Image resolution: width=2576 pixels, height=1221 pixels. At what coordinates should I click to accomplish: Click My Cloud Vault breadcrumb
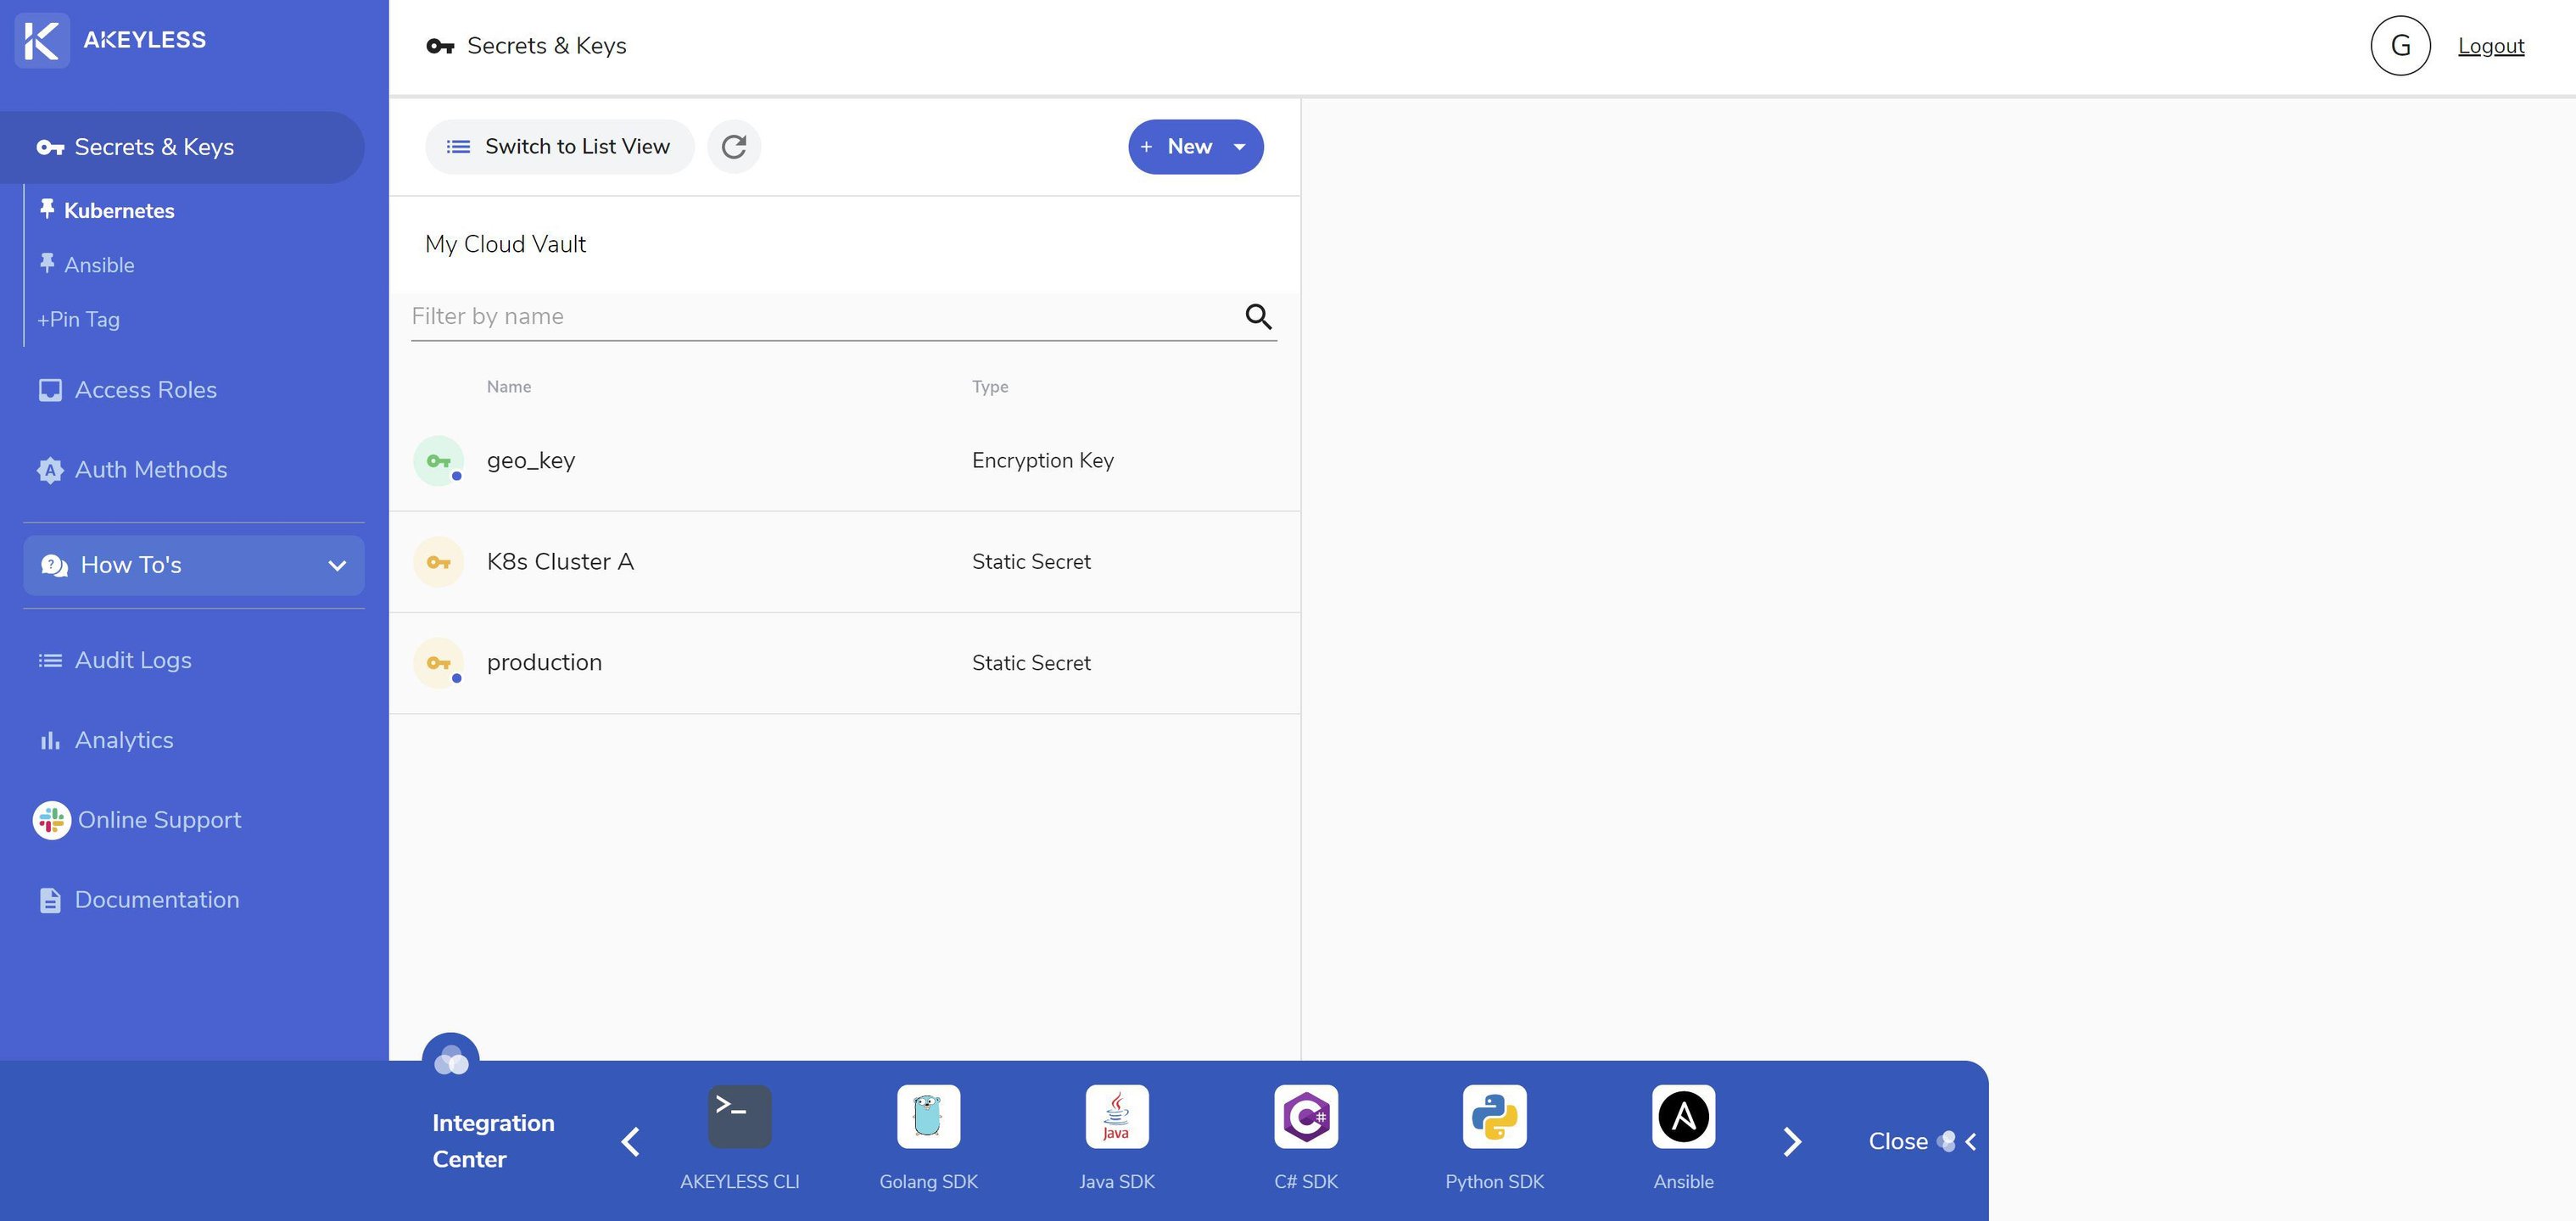[505, 245]
